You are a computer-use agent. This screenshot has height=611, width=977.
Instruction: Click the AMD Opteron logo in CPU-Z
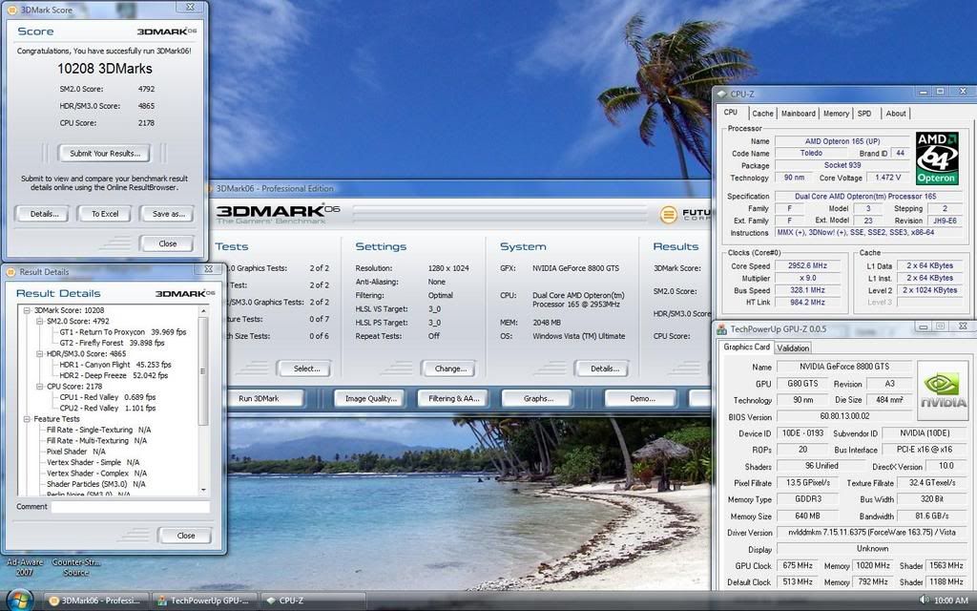click(937, 158)
